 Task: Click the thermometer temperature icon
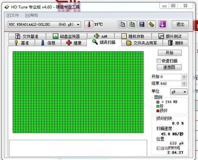(x=89, y=24)
